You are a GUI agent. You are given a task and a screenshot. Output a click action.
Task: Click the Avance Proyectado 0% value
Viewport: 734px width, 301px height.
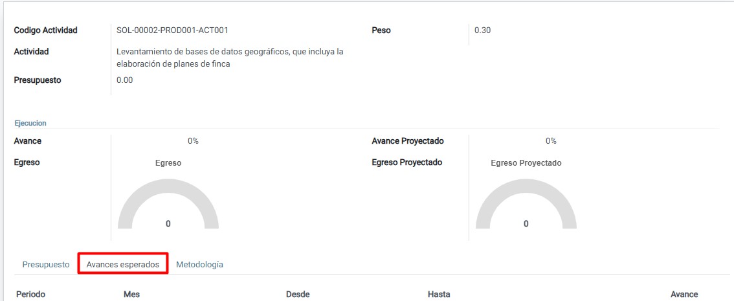[x=551, y=141]
